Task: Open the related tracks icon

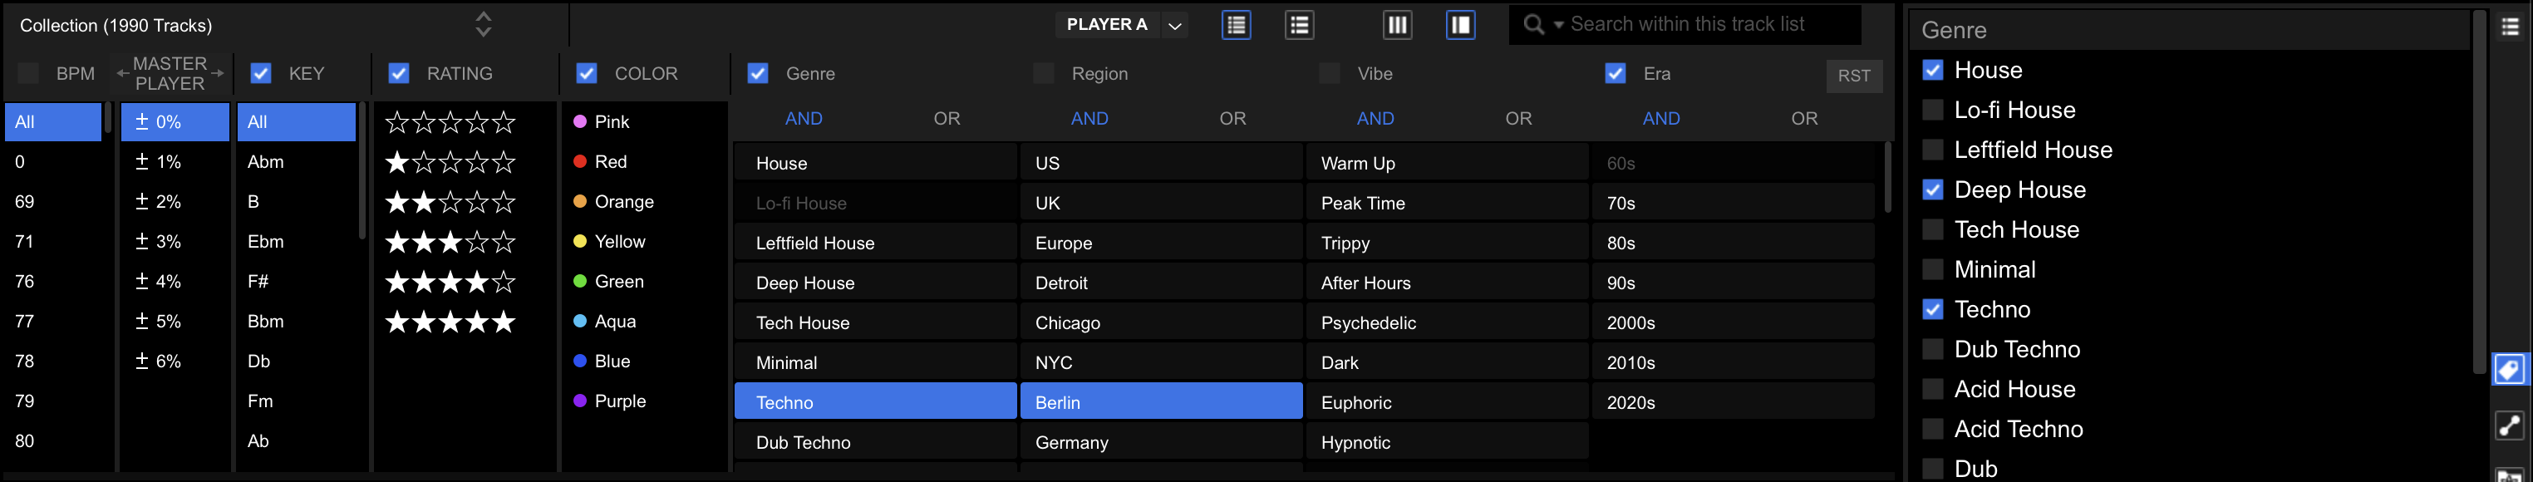Action: [x=2510, y=425]
